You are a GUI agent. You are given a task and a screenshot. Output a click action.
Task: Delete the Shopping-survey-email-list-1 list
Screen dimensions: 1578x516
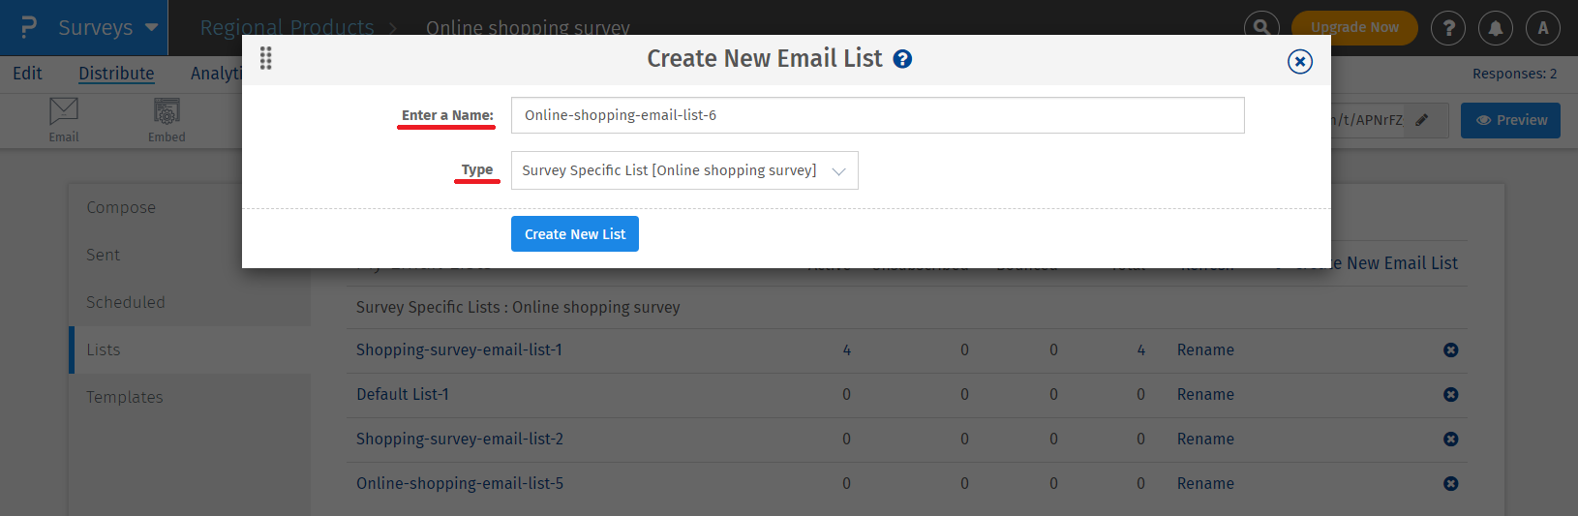pos(1450,350)
